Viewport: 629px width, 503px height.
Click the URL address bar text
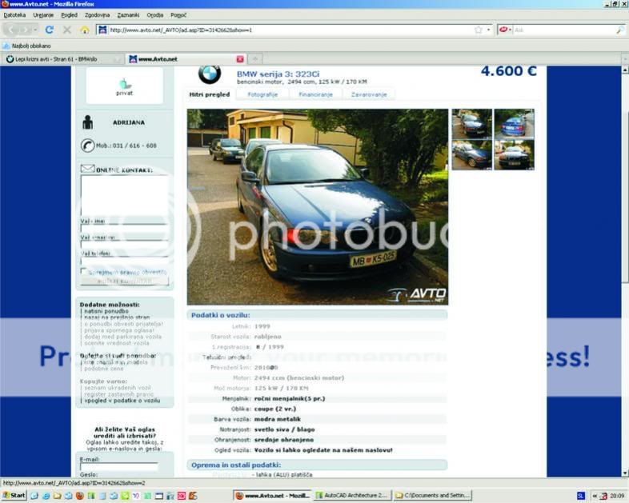(181, 30)
